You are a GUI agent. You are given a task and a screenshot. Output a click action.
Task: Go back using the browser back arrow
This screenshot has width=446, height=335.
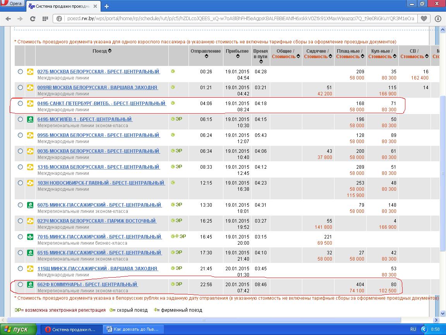pos(8,19)
